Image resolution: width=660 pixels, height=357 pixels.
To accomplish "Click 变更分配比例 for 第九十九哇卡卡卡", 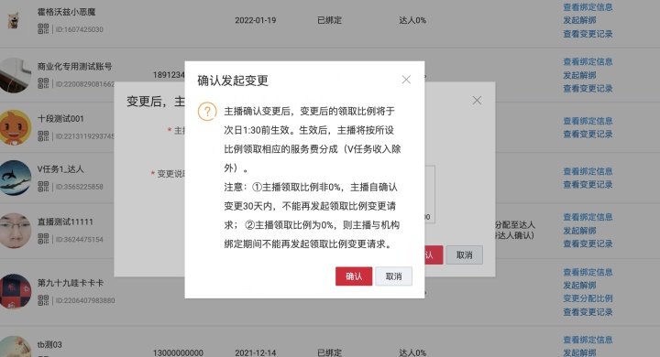I will (x=588, y=298).
